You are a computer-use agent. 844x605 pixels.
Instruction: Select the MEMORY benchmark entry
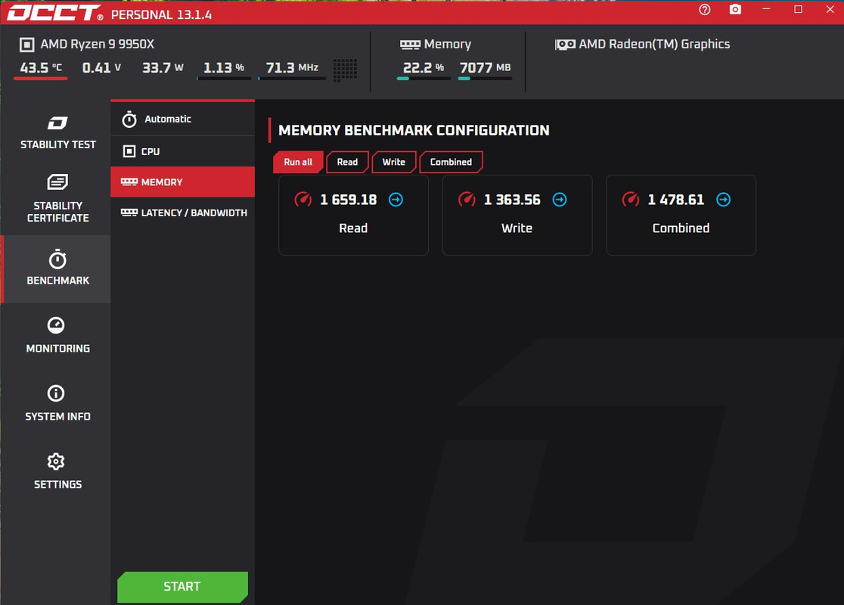click(x=182, y=182)
